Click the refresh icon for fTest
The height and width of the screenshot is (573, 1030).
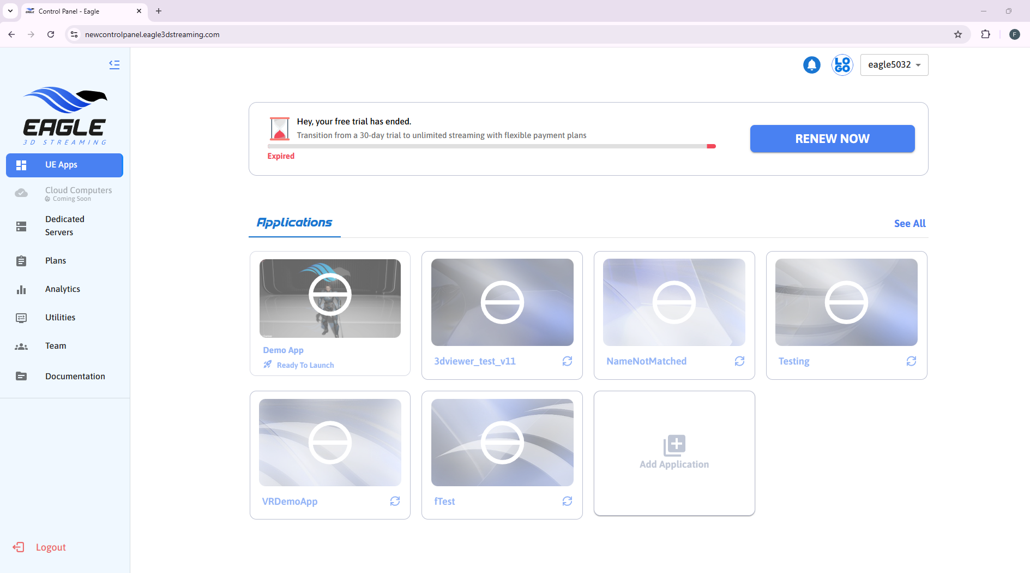[x=567, y=501]
